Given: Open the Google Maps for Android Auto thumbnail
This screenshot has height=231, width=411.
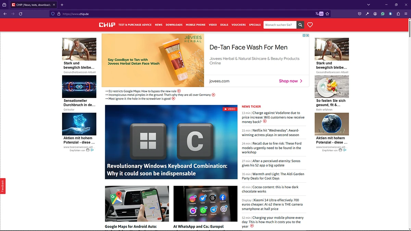Looking at the screenshot, I should [137, 203].
